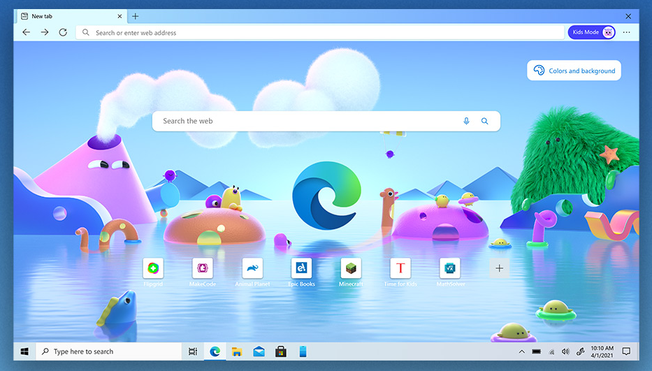Open the Minecraft quick link
The image size is (652, 371).
[351, 268]
